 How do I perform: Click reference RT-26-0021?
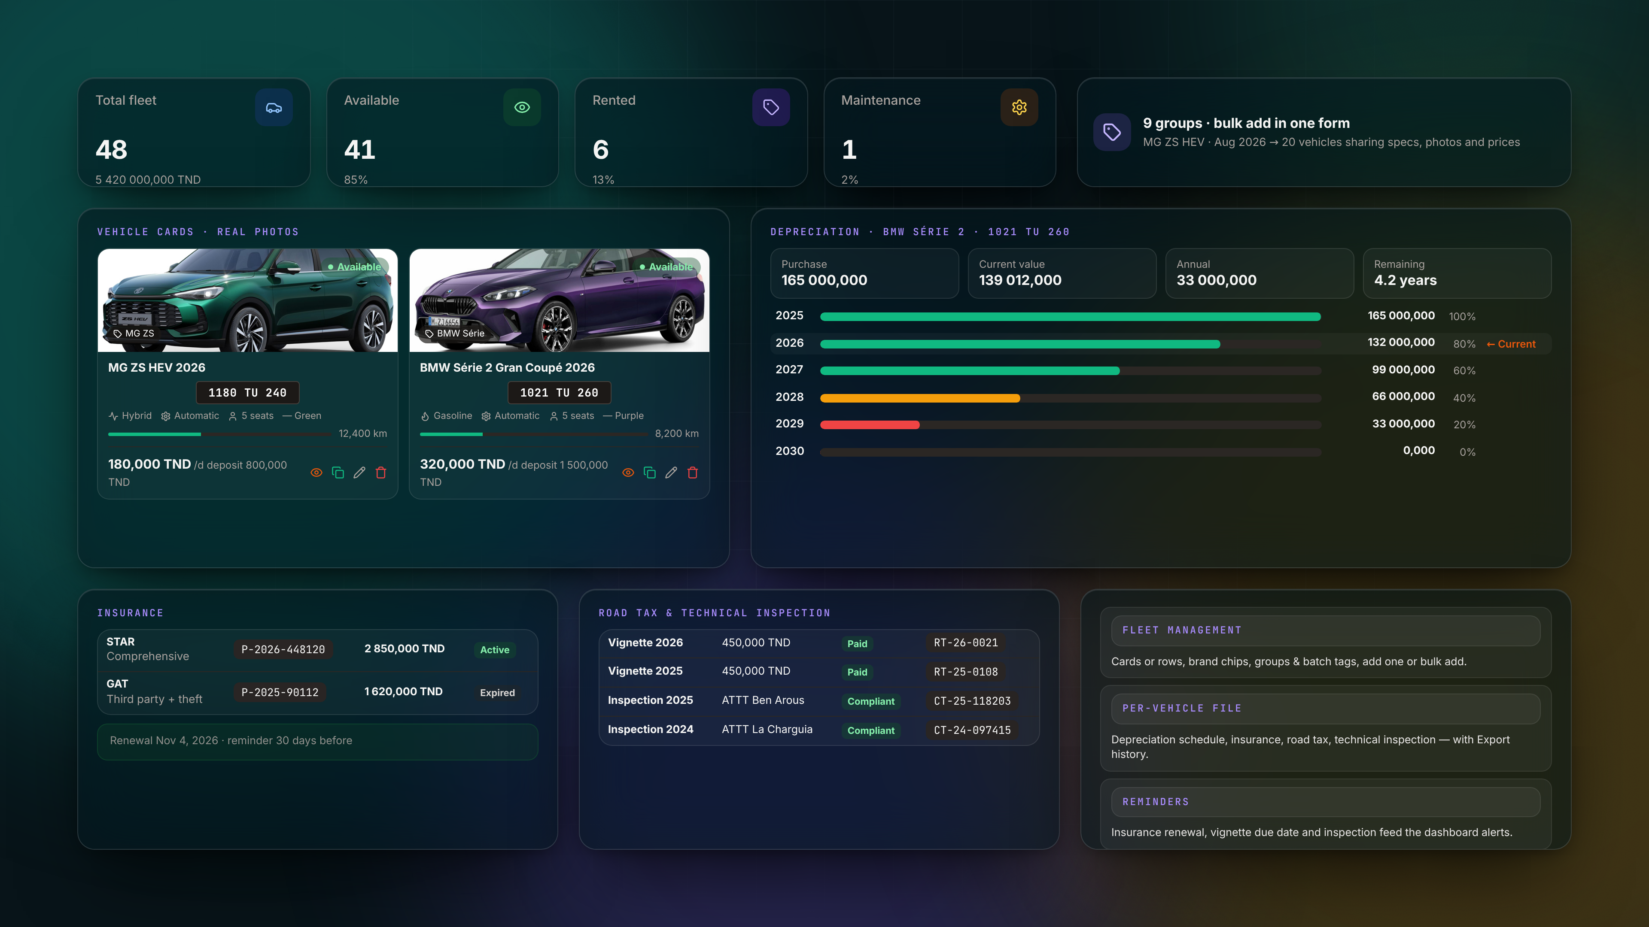[965, 643]
